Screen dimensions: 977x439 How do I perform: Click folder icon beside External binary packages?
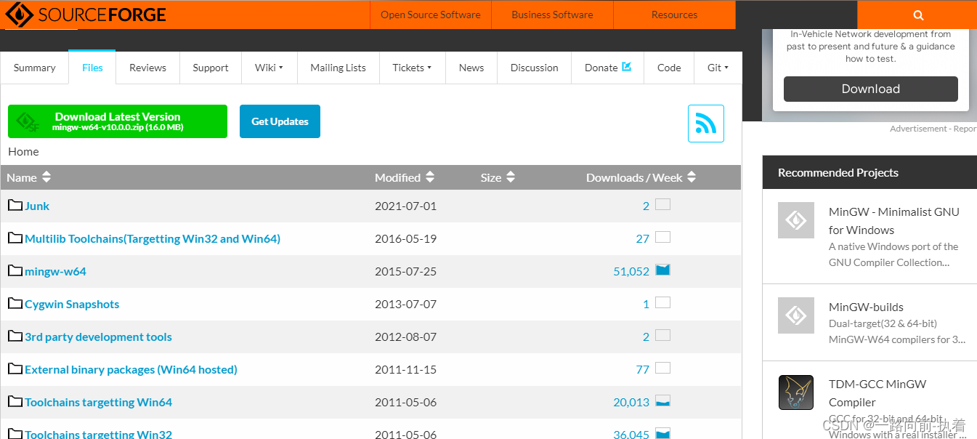pos(15,368)
